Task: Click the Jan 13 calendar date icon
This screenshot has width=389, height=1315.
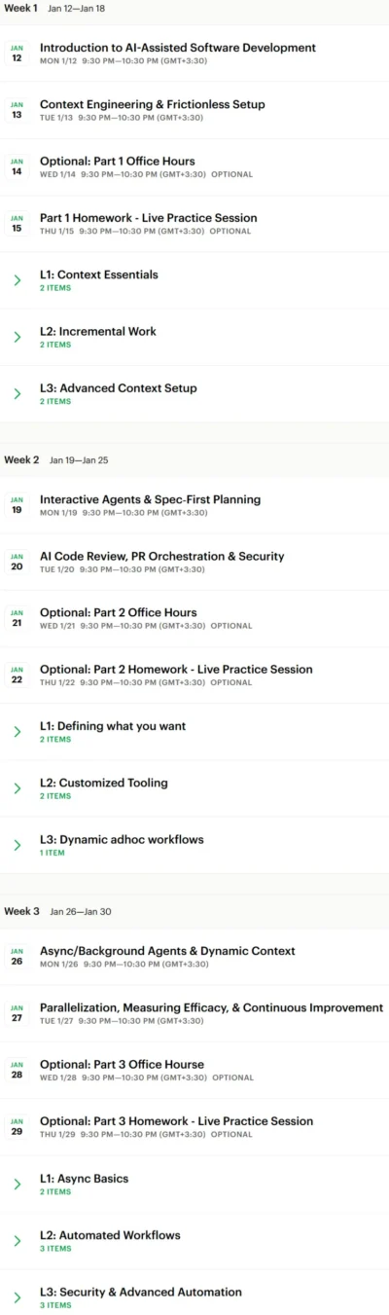Action: point(17,110)
